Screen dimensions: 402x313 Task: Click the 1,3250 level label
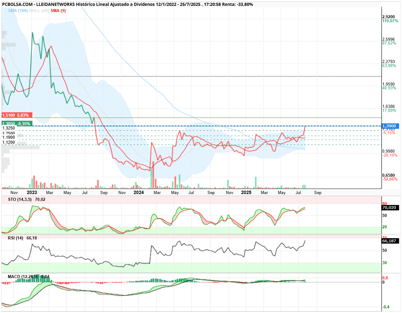click(9, 128)
